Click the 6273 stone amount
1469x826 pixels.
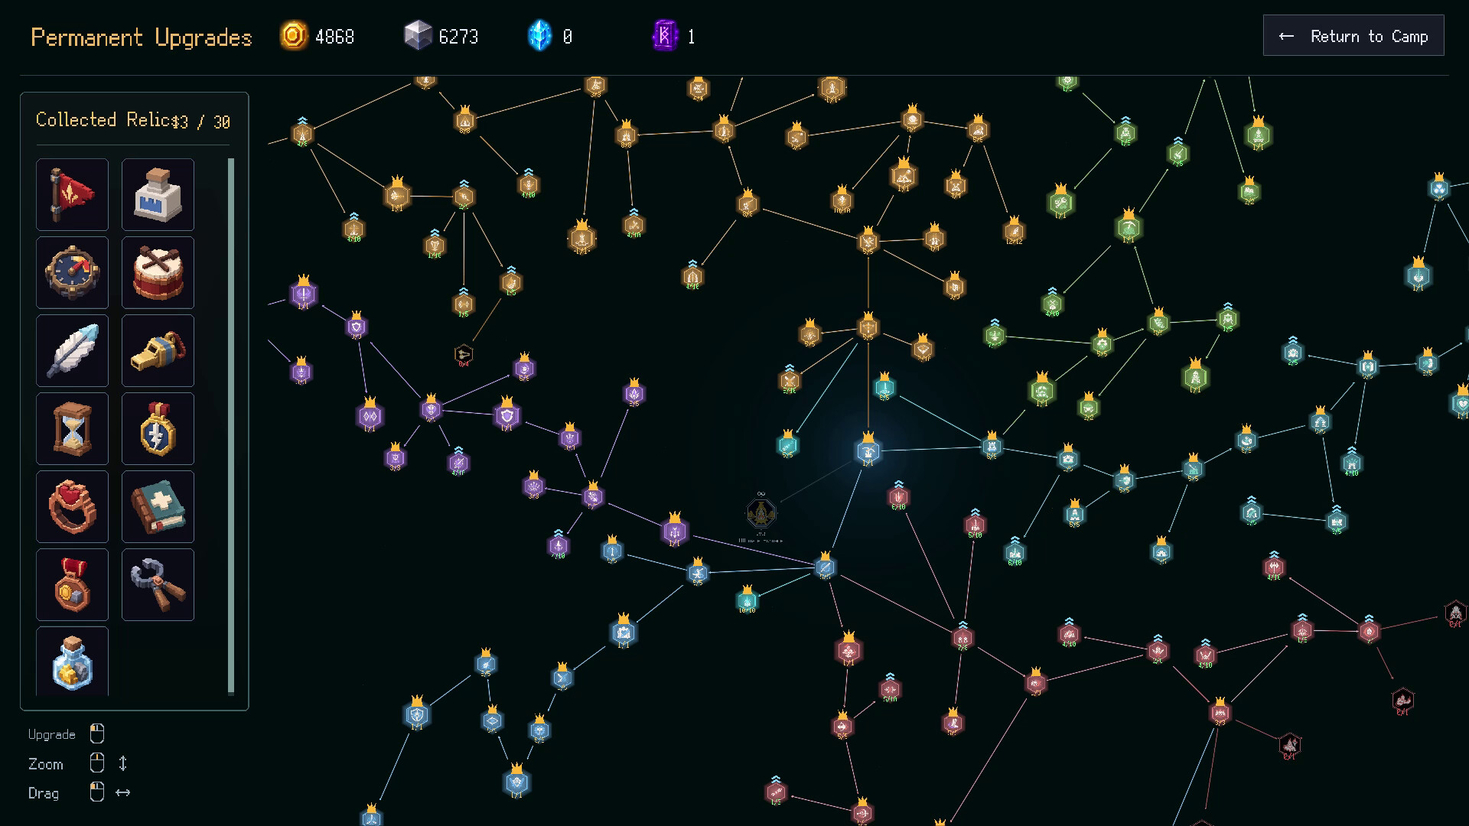point(458,37)
